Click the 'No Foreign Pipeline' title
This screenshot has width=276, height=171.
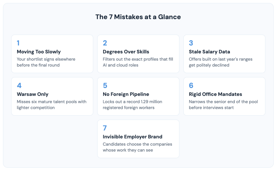coord(126,94)
